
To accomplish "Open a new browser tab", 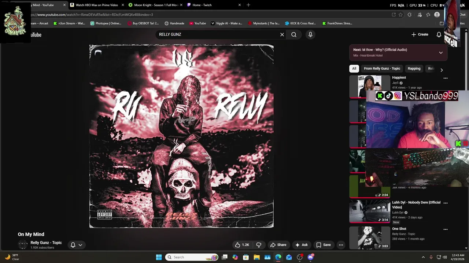I will click(248, 5).
